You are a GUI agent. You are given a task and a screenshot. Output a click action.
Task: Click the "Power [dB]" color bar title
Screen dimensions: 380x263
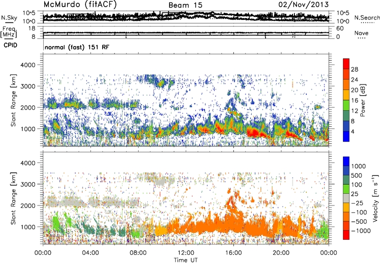362,100
